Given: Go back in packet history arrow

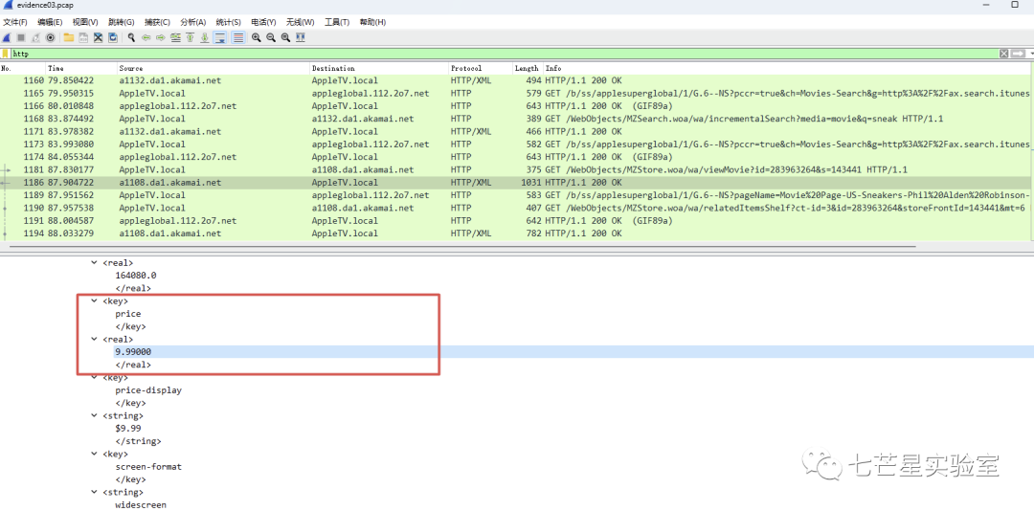Looking at the screenshot, I should pyautogui.click(x=146, y=37).
